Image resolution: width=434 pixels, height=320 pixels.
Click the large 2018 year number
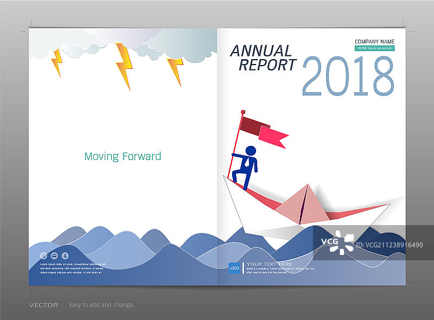348,76
